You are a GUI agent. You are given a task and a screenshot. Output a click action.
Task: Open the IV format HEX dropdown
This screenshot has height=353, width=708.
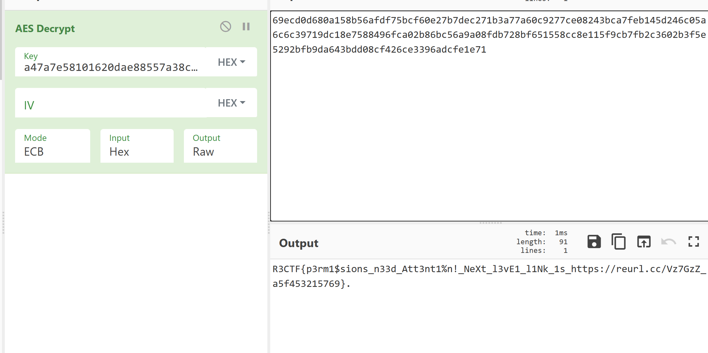(x=231, y=103)
